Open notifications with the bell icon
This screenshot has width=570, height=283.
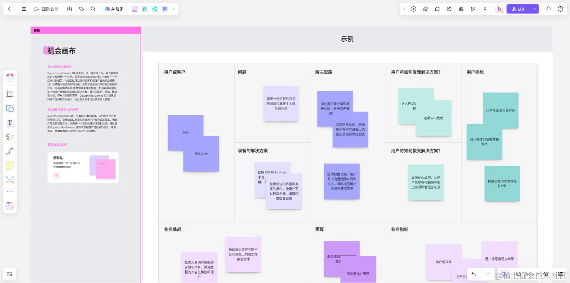click(548, 9)
